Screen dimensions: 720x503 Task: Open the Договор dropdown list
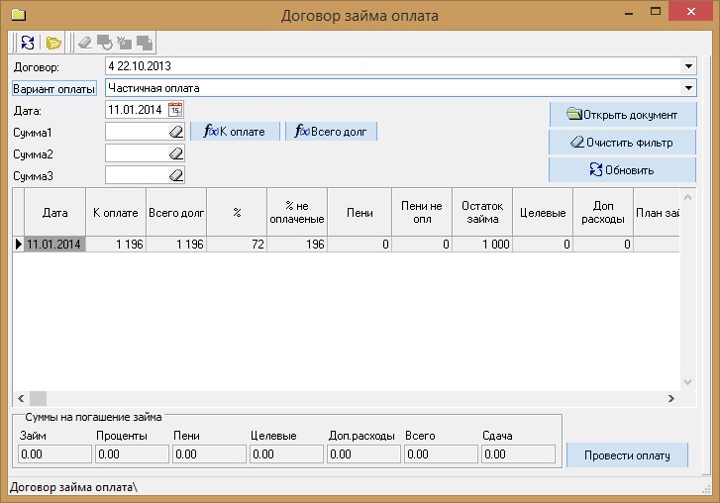tap(688, 66)
